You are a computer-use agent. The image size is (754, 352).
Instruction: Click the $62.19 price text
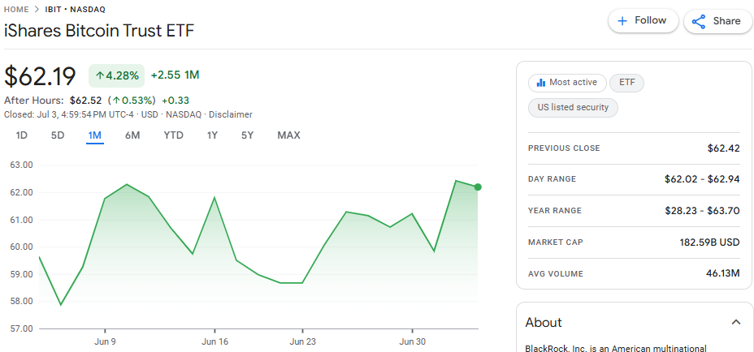point(40,76)
